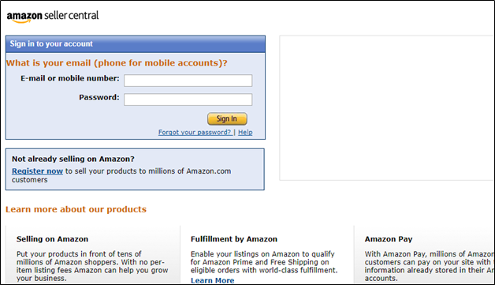This screenshot has width=495, height=285.
Task: Click the 'What is your email' orange heading
Action: [x=117, y=63]
